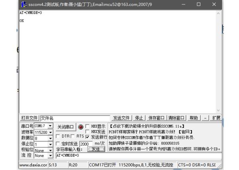Open the 校验位 parity dropdown
Screen dimensions: 239x170
pyautogui.click(x=51, y=150)
